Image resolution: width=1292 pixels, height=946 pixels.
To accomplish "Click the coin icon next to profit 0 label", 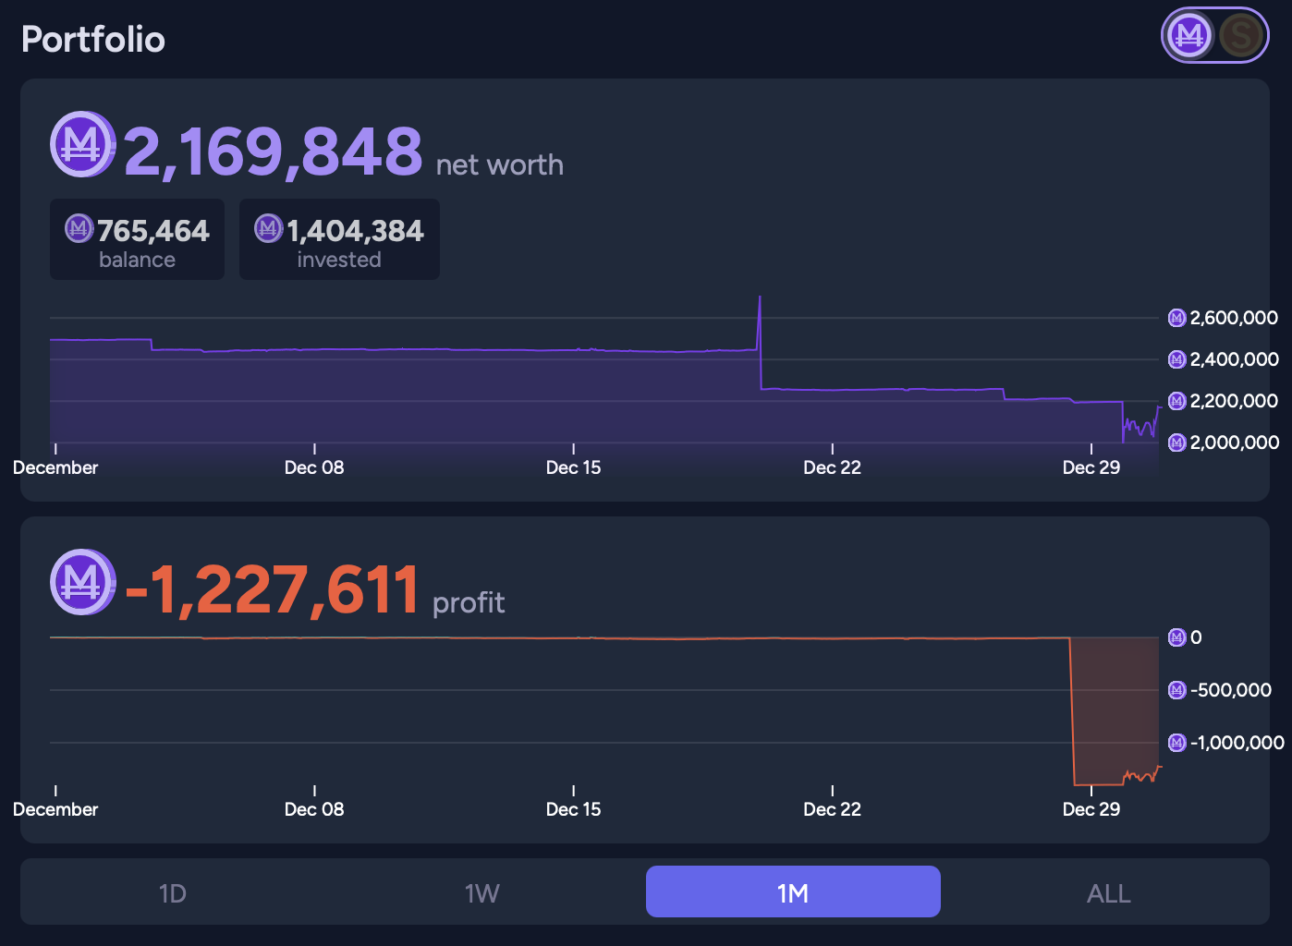I will tap(1176, 637).
